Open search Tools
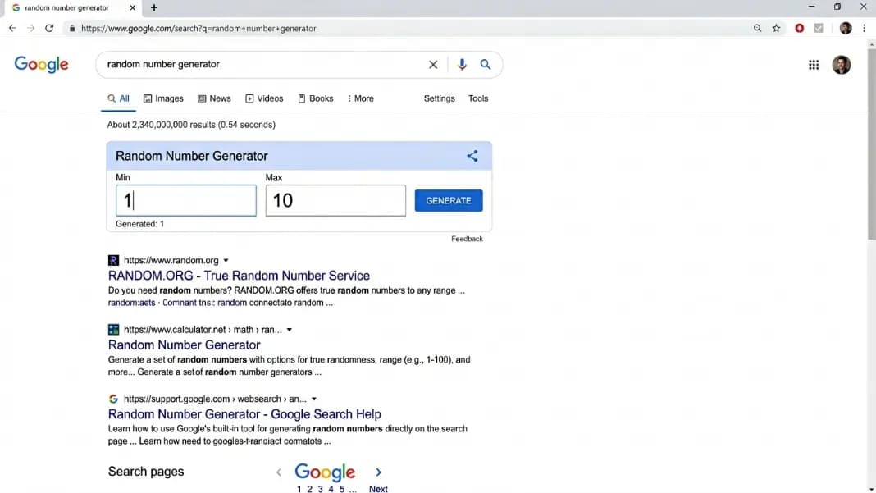This screenshot has height=493, width=876. 478,98
